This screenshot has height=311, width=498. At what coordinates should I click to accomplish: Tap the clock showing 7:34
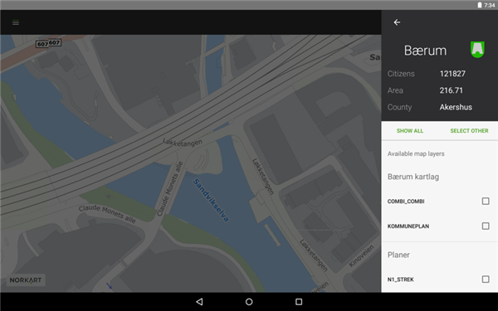pyautogui.click(x=490, y=5)
